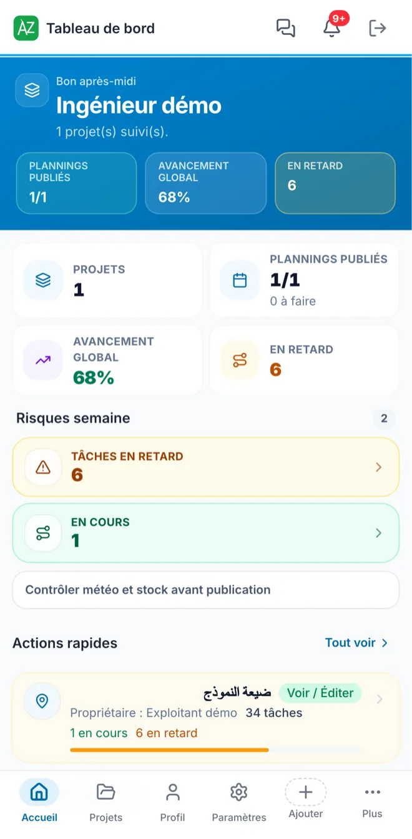
Task: Open the Plus tab label
Action: [x=373, y=813]
